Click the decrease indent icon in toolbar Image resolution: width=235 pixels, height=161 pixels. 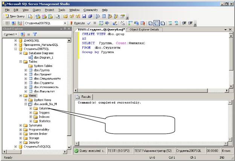pos(183,23)
